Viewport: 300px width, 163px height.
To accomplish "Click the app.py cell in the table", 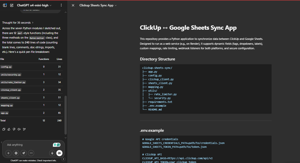I will tap(4, 113).
